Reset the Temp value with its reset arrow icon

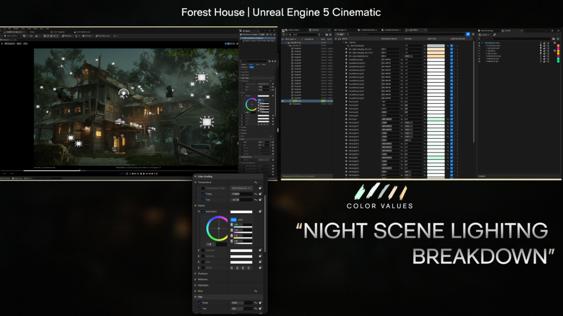coord(256,194)
